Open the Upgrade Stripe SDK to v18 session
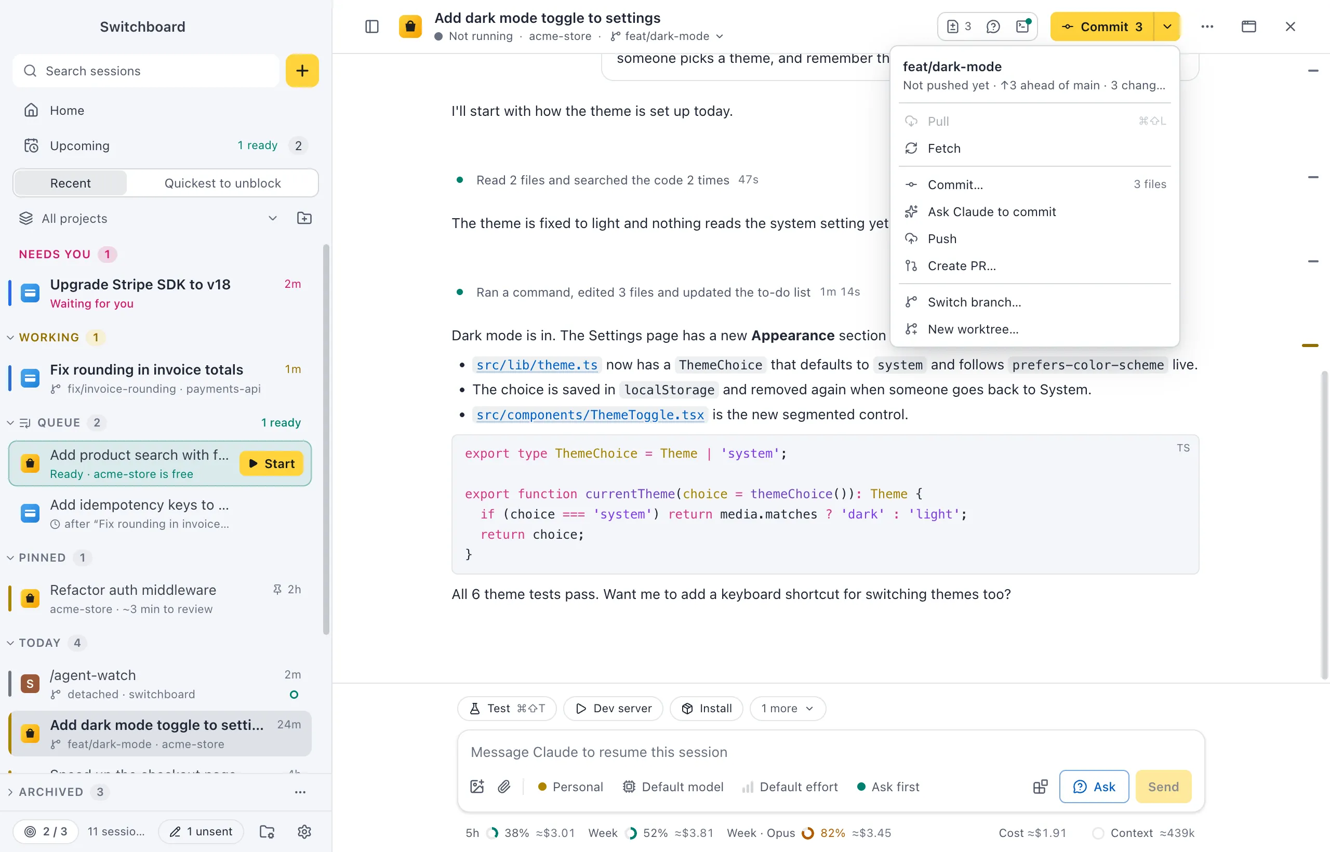Viewport: 1330px width, 852px height. pos(161,293)
